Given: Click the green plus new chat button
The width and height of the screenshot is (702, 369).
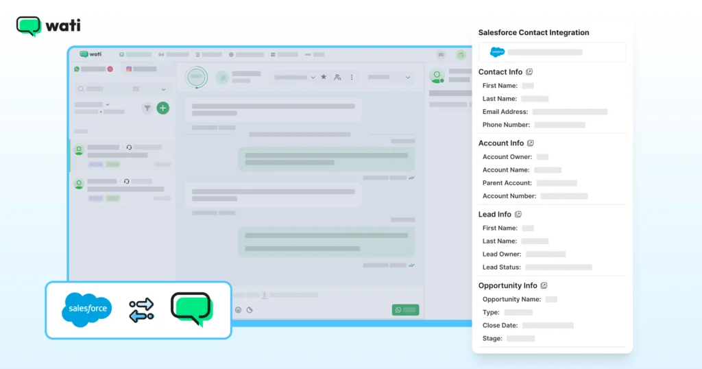Looking at the screenshot, I should 163,108.
